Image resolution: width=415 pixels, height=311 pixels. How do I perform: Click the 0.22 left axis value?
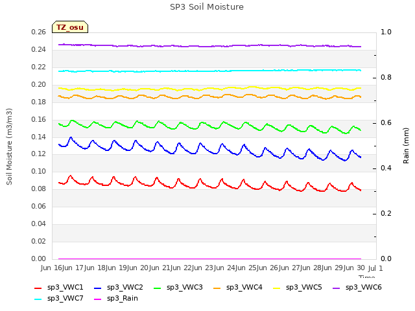[39, 67]
